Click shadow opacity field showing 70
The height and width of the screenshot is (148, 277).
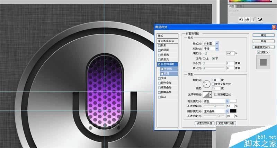pyautogui.click(x=230, y=116)
